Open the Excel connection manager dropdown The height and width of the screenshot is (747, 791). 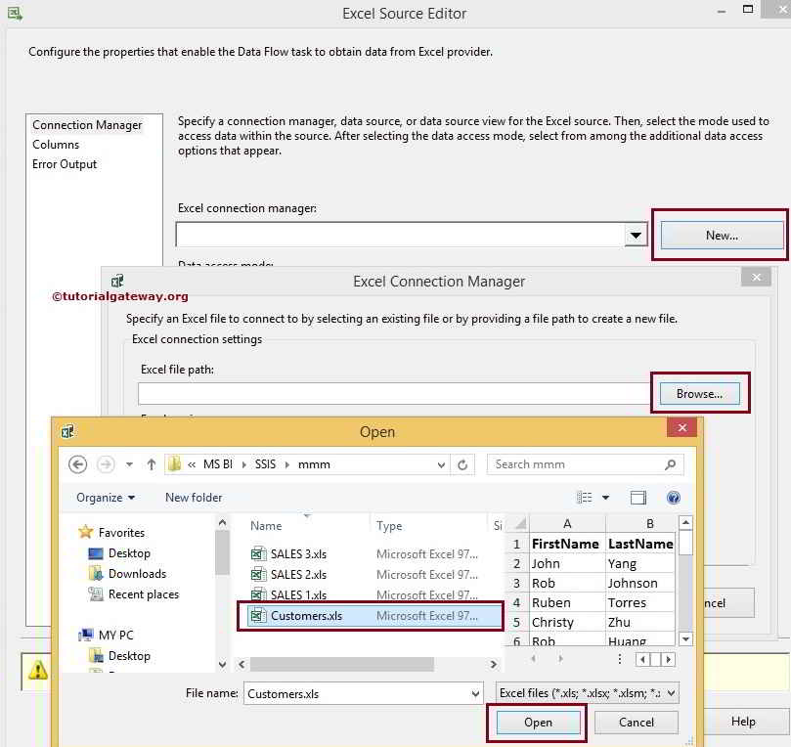coord(636,235)
